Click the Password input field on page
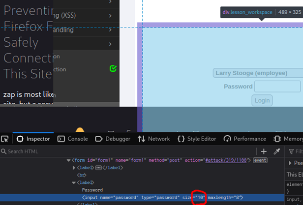 coord(277,87)
